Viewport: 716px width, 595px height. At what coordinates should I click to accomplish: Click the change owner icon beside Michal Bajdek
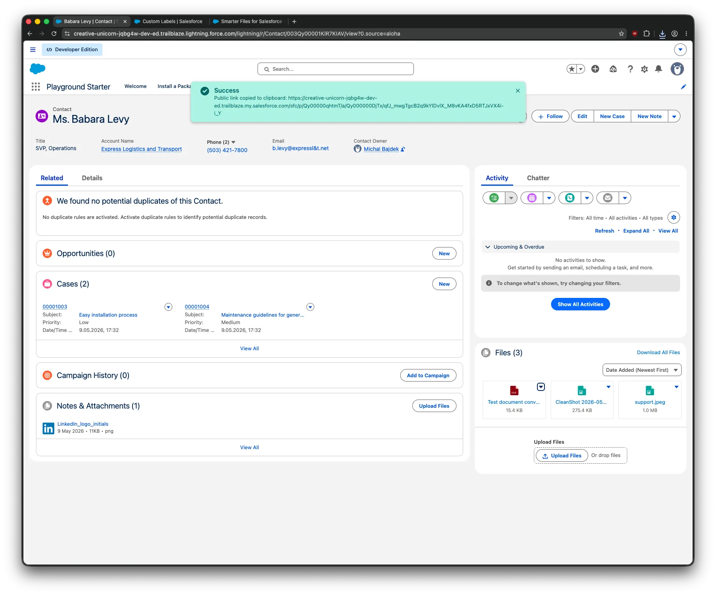[403, 149]
